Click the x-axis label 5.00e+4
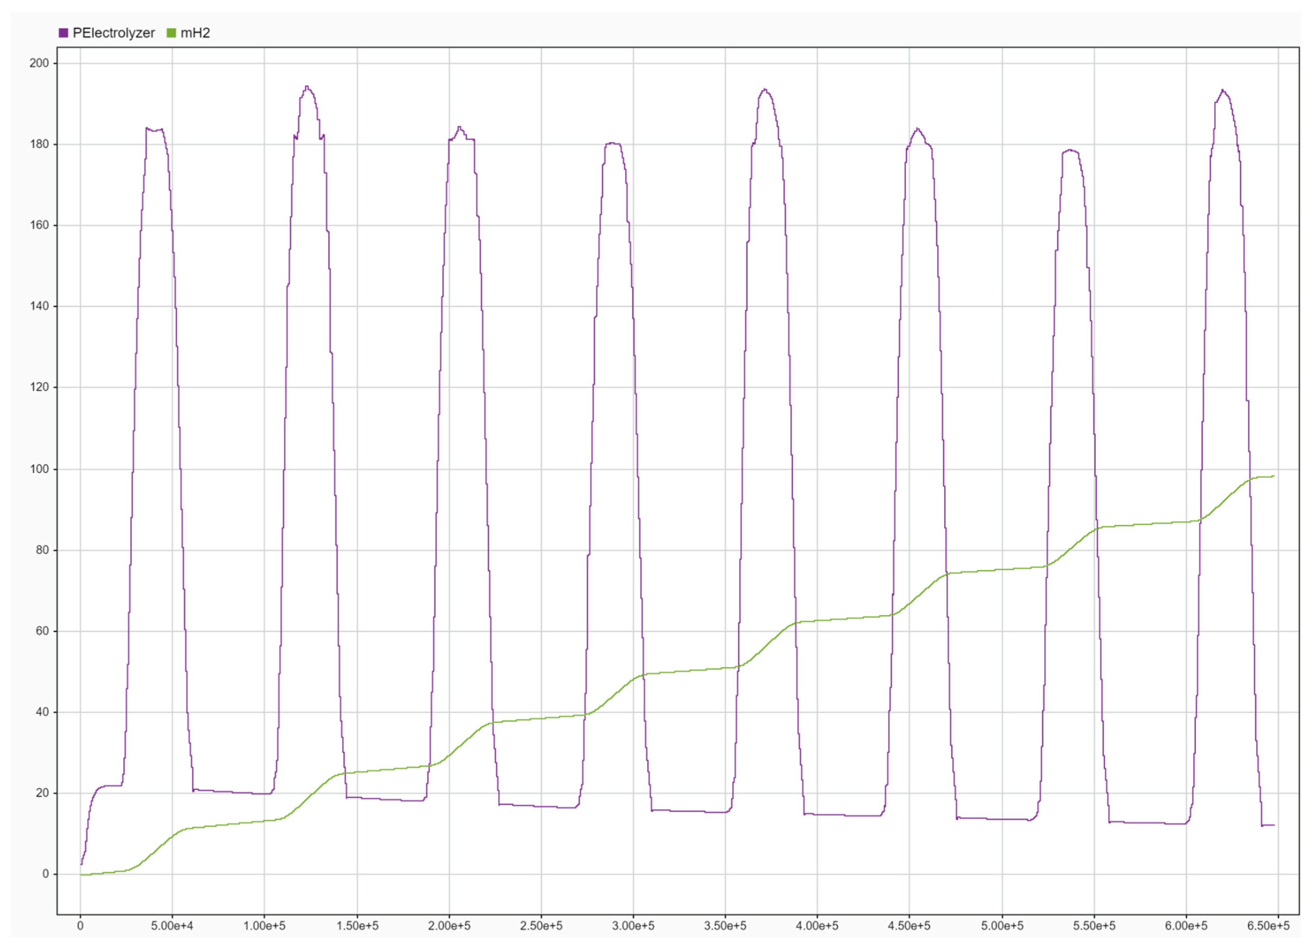This screenshot has height=948, width=1314. point(172,926)
